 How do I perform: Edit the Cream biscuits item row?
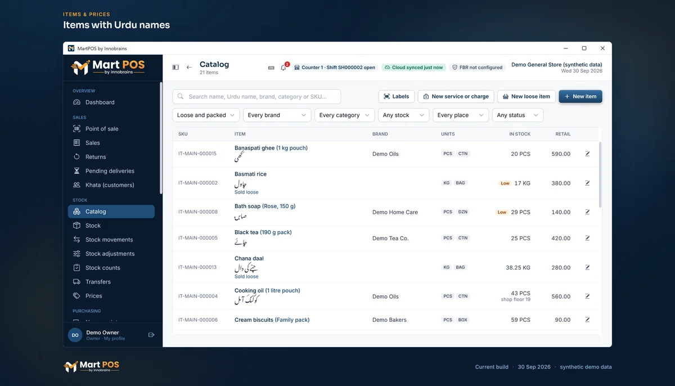587,320
